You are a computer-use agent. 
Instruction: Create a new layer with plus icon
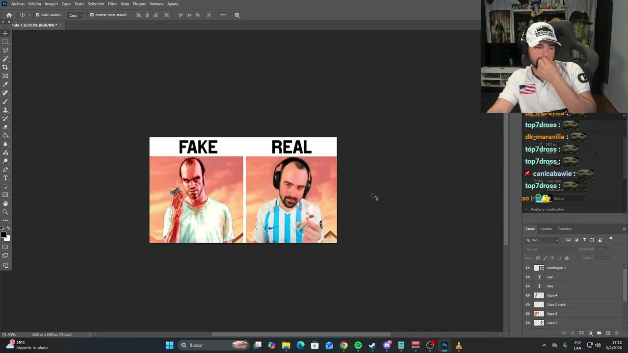[x=608, y=333]
